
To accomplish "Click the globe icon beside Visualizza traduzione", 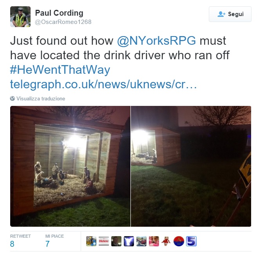I will 13,98.
